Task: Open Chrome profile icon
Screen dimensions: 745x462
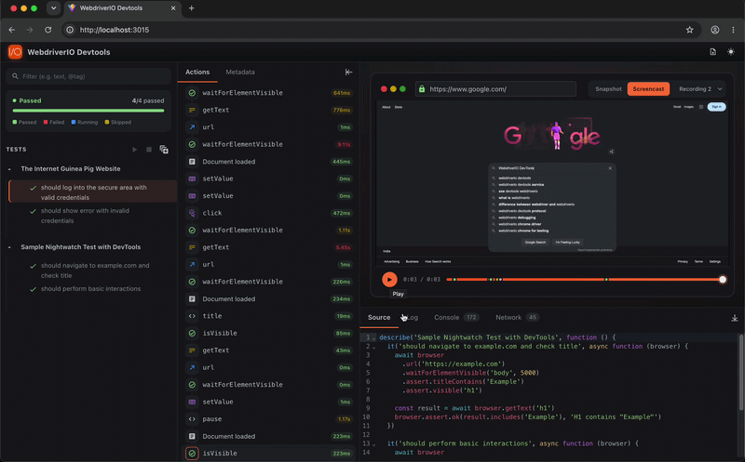Action: [x=714, y=30]
